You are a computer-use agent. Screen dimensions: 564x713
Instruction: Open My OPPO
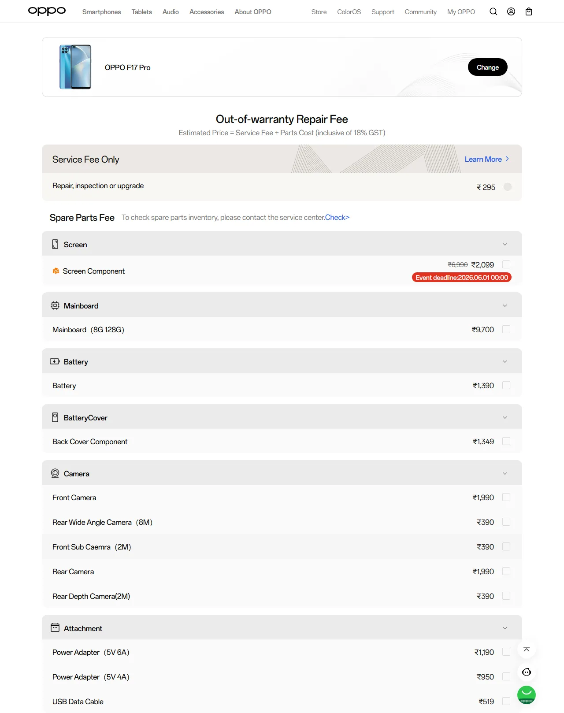[x=461, y=12]
